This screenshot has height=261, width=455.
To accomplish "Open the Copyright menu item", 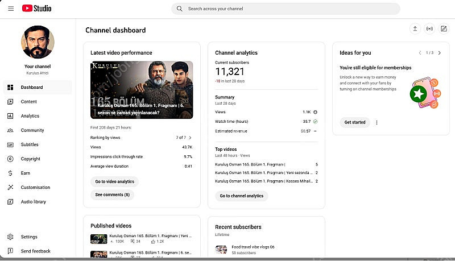I will (38, 159).
